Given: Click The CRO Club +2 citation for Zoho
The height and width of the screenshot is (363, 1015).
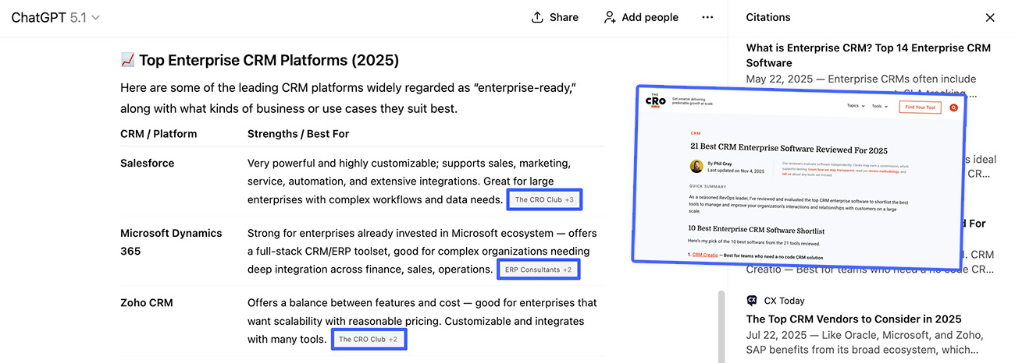Looking at the screenshot, I should coord(369,340).
